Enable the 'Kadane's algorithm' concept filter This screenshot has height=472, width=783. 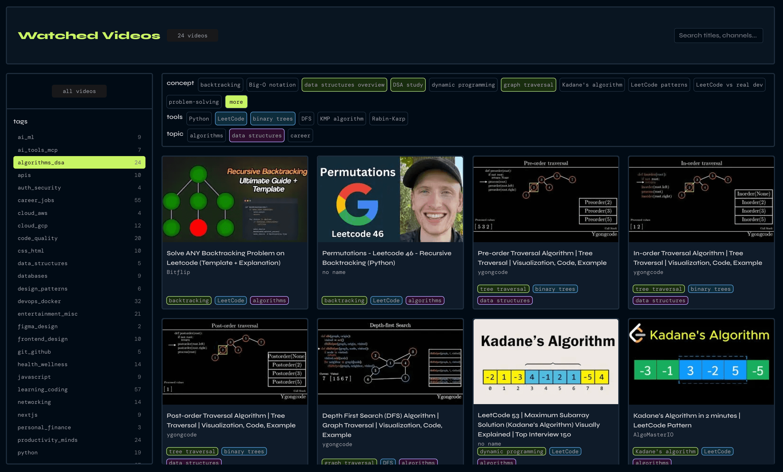592,85
